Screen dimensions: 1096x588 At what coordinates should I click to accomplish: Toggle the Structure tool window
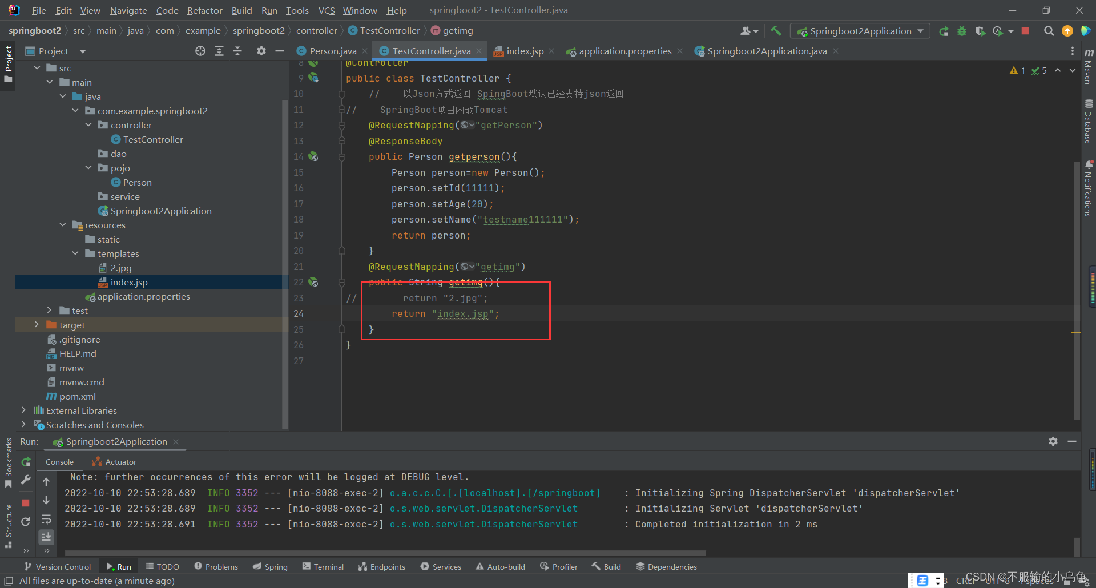coord(8,526)
